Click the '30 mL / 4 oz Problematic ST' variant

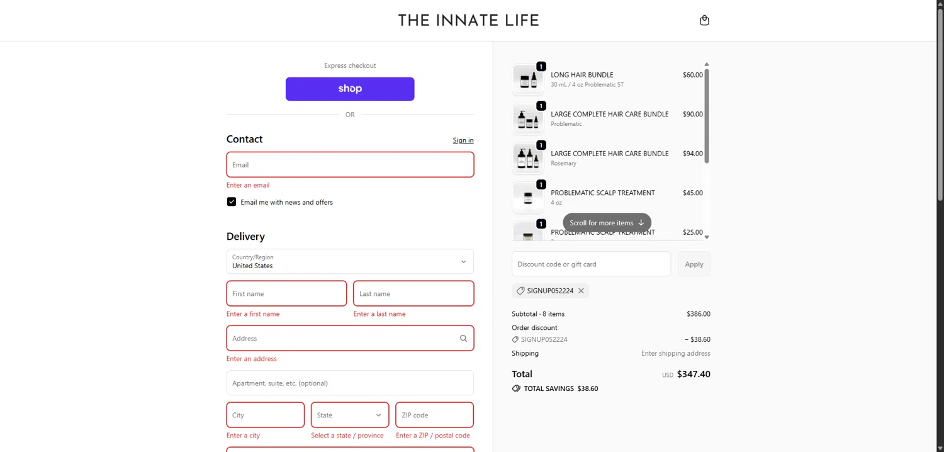587,84
